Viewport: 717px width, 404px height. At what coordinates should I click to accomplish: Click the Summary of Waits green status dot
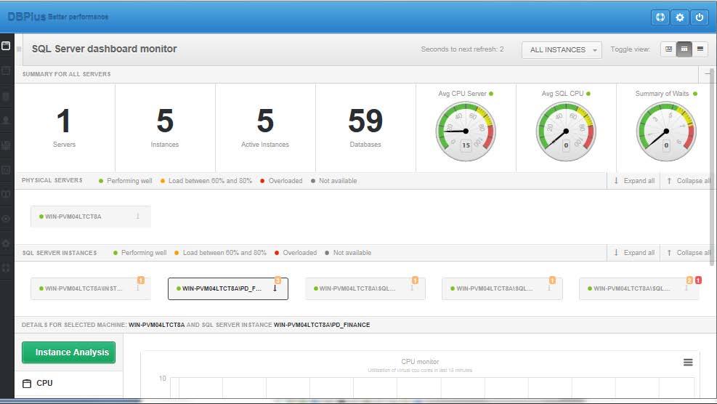(695, 94)
